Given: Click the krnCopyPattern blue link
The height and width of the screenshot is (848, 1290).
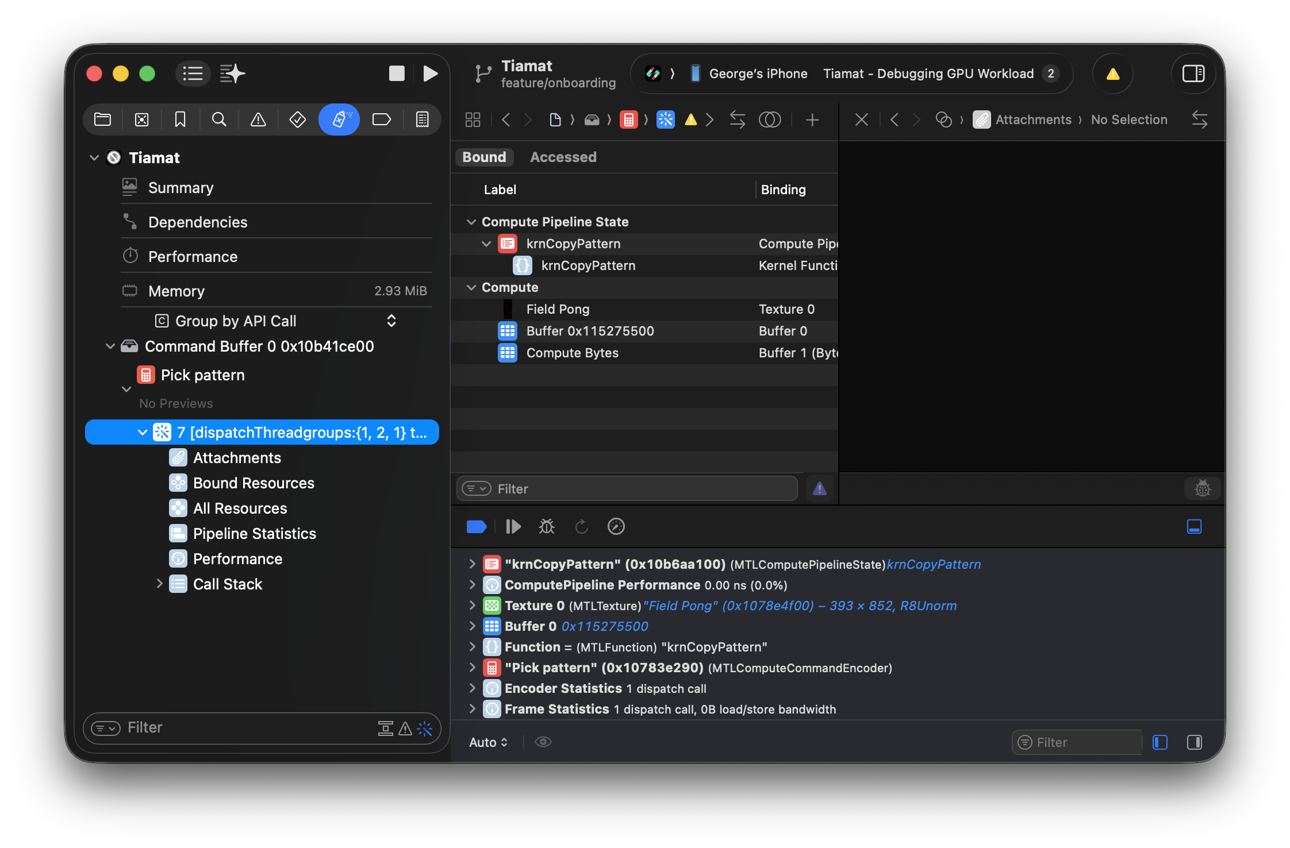Looking at the screenshot, I should pyautogui.click(x=933, y=564).
